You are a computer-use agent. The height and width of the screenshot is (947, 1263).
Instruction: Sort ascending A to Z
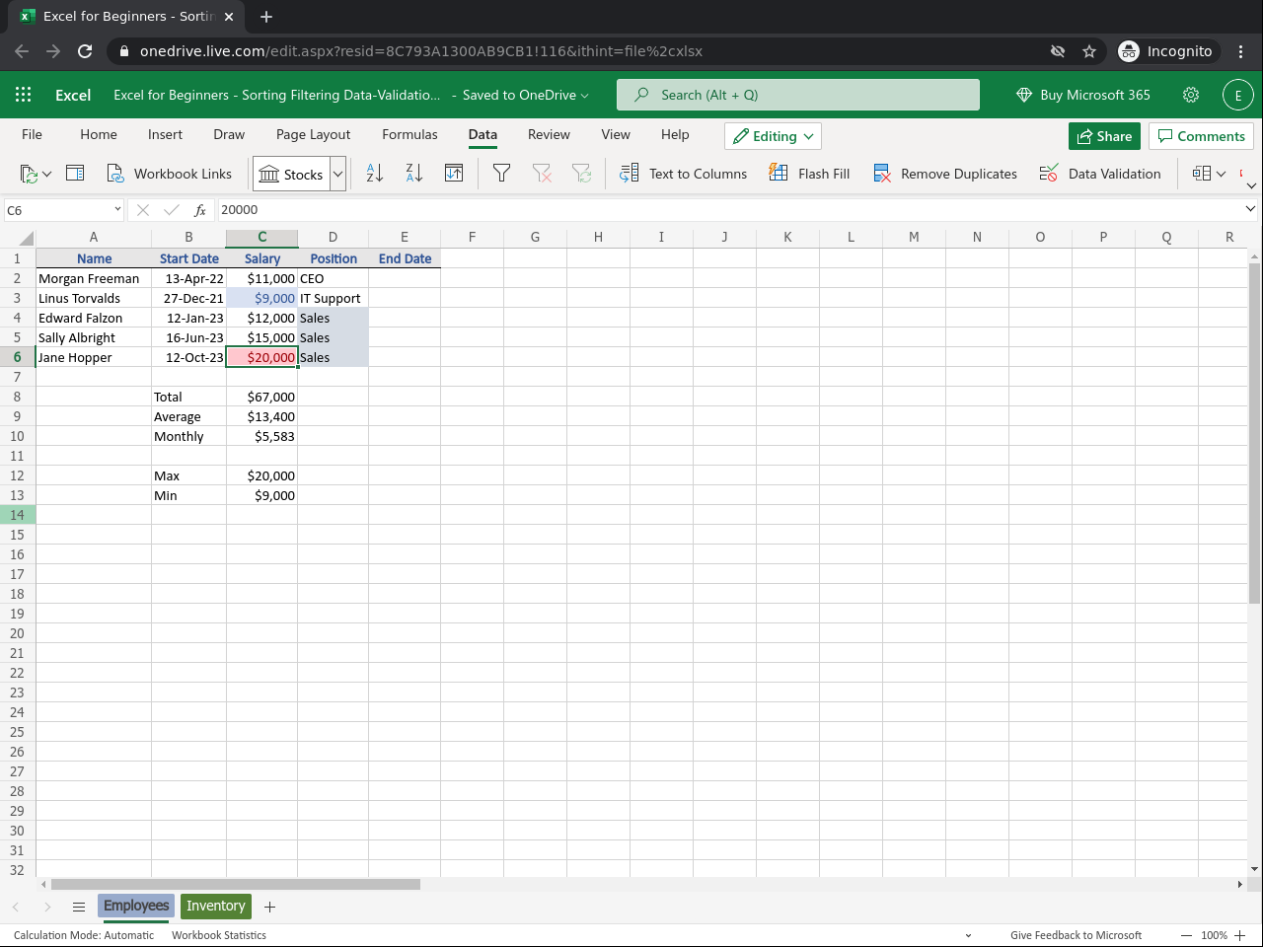coord(375,174)
